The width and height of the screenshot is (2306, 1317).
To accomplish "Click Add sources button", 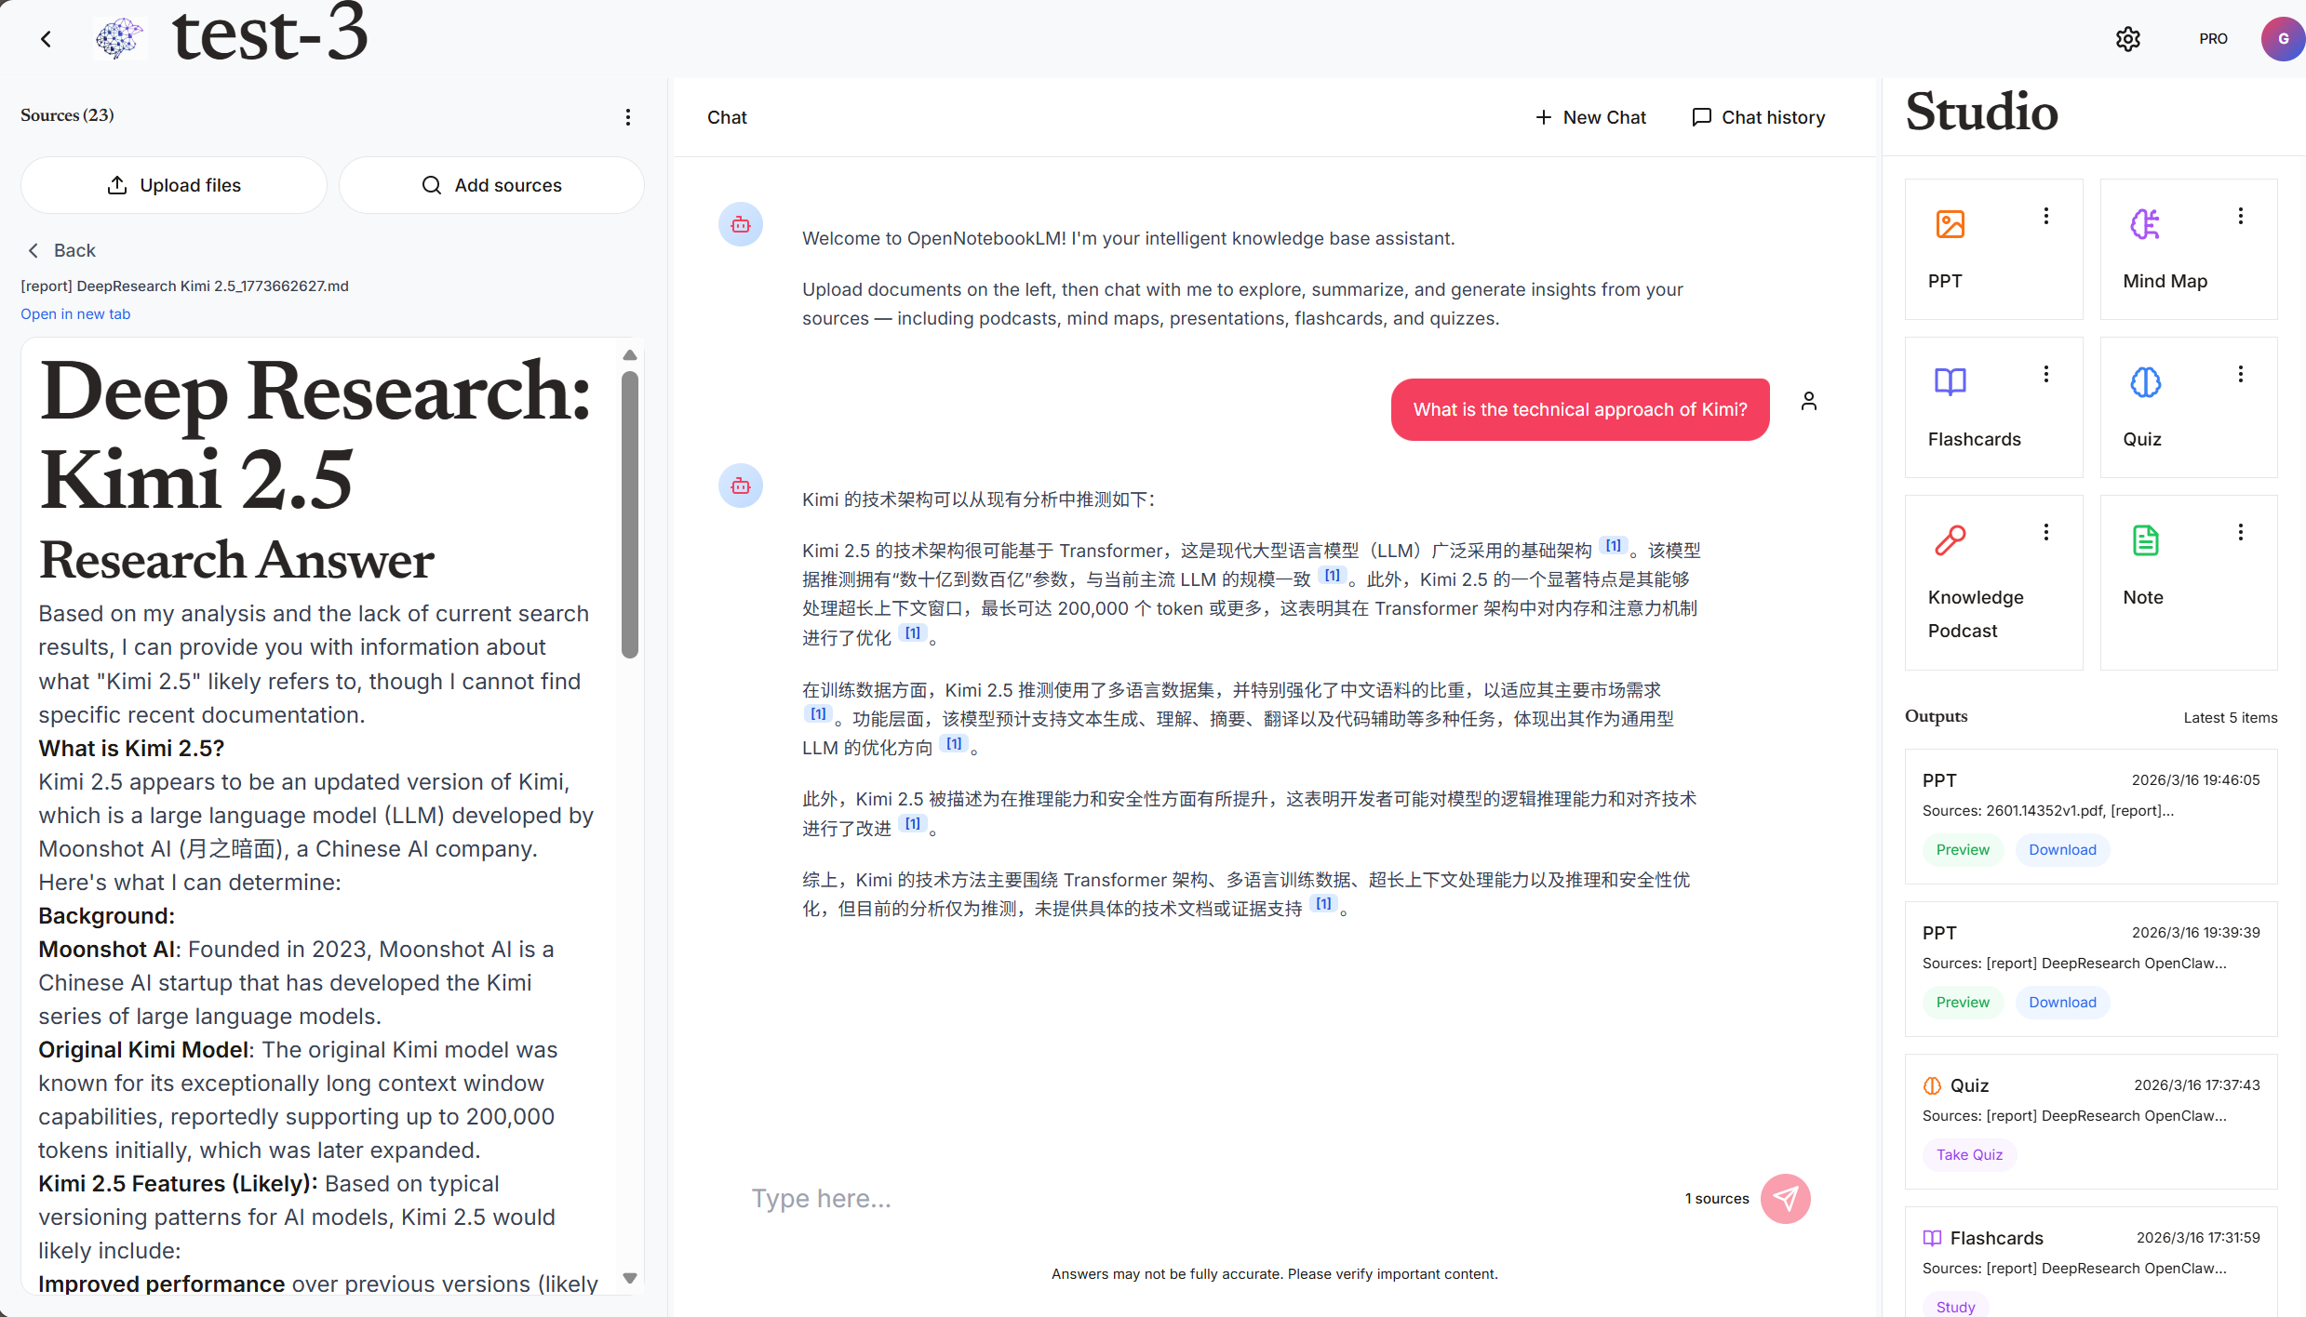I will (x=491, y=185).
